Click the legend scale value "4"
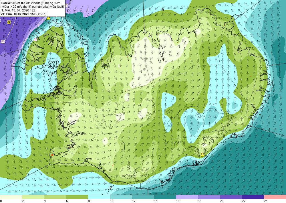The image size is (286, 203). click(x=45, y=201)
